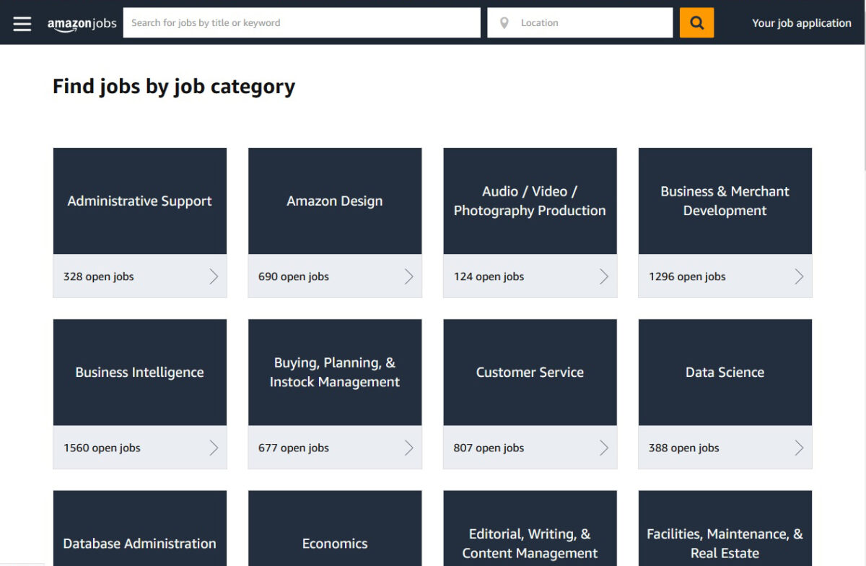Click the chevron beside 1296 open jobs
Screen dimensions: 866x566
point(799,277)
